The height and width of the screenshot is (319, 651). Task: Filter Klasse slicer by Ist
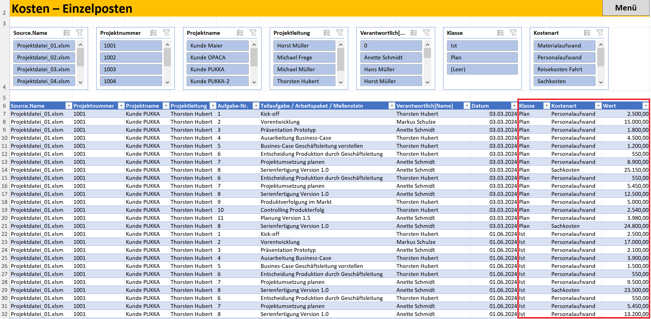pos(482,46)
